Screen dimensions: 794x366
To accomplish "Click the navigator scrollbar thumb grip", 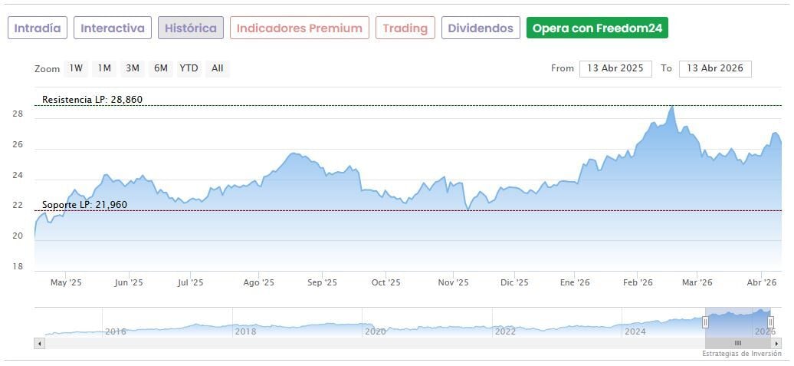I will (x=737, y=343).
